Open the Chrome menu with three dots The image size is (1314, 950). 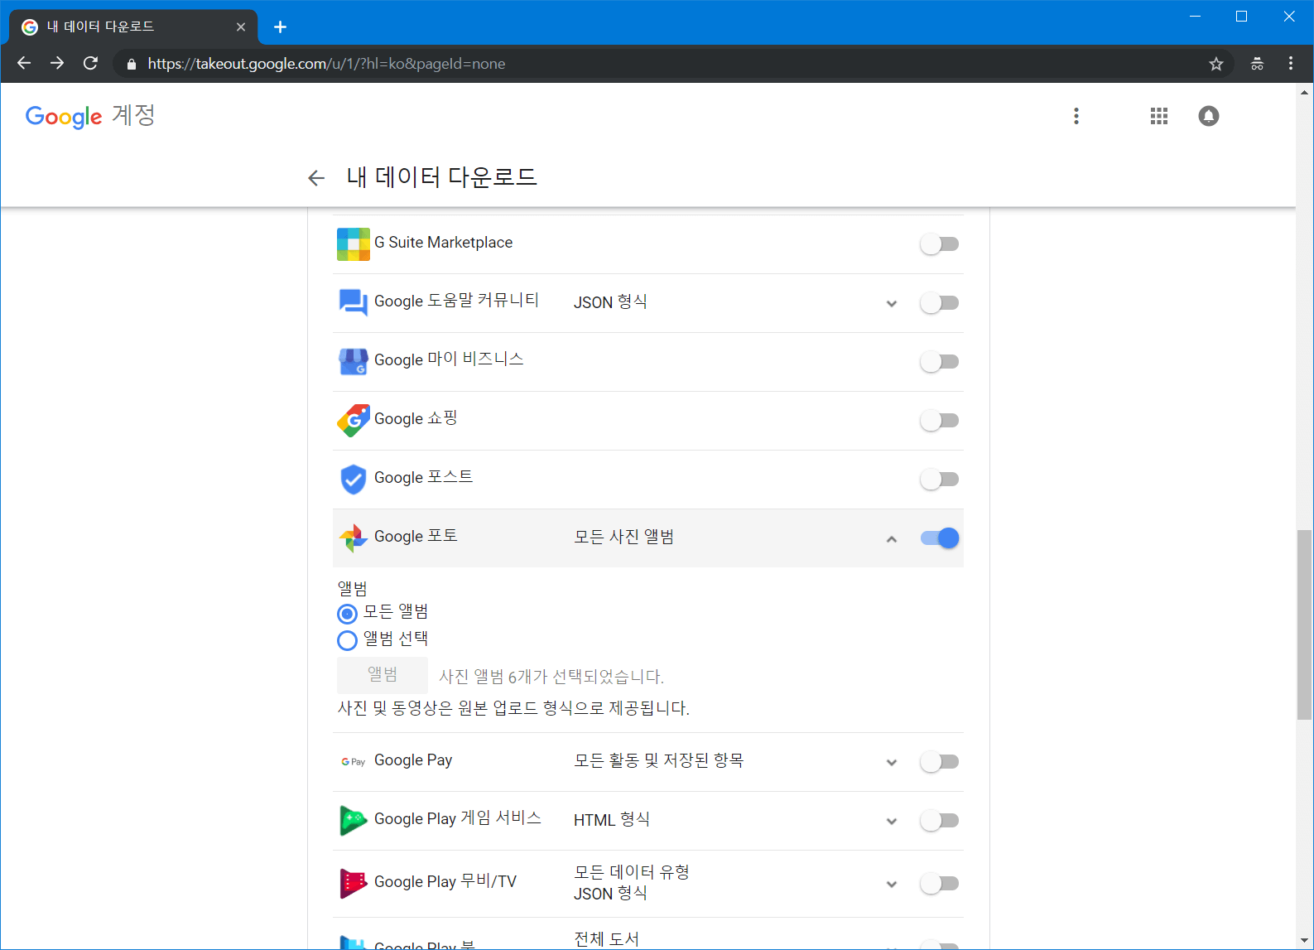(x=1290, y=64)
